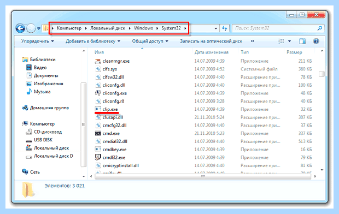The width and height of the screenshot is (339, 214).
Task: Select the clfsw32.dll file icon
Action: [x=98, y=77]
